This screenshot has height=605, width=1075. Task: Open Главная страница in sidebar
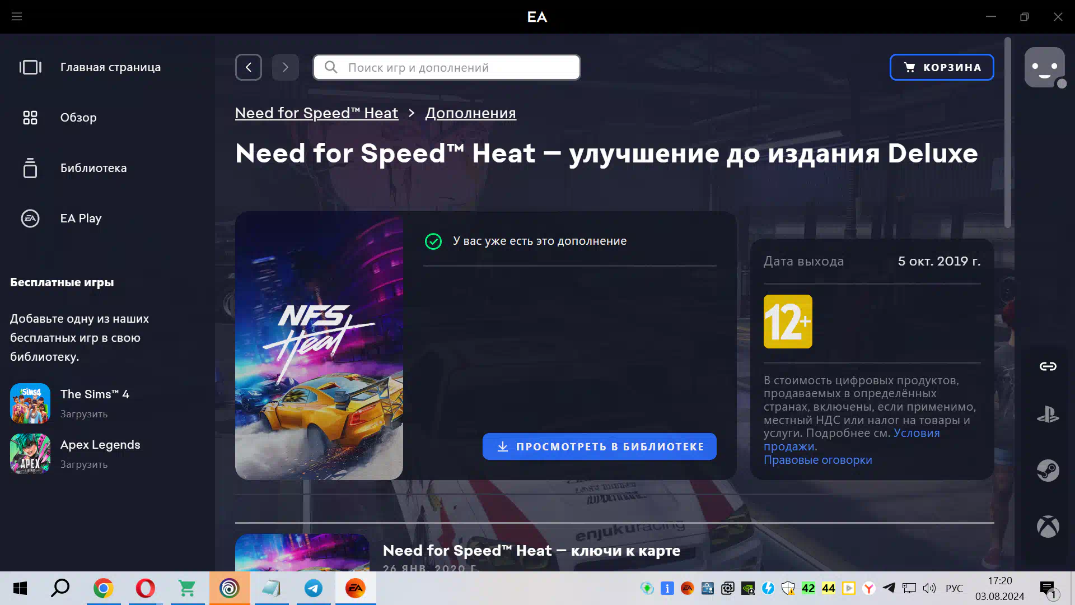(x=110, y=67)
